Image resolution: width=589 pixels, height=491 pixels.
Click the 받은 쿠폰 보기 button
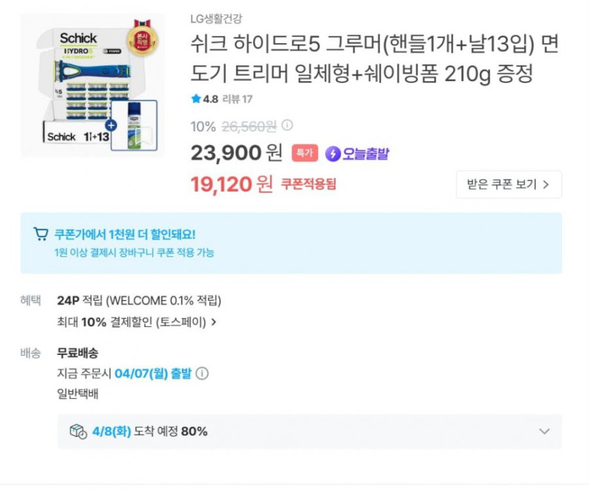[509, 185]
